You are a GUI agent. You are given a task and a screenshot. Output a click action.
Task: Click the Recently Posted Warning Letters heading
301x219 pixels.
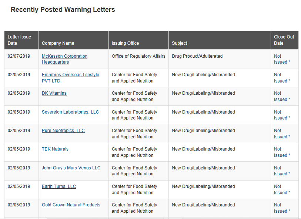(63, 10)
